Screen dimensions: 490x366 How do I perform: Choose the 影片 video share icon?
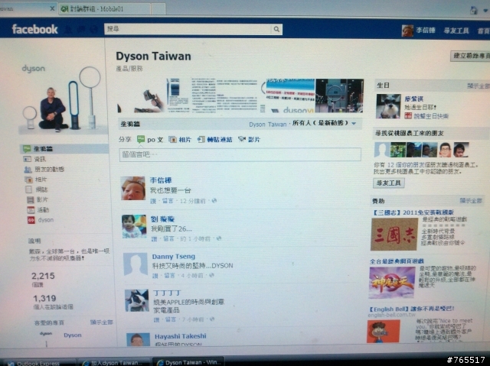click(242, 139)
